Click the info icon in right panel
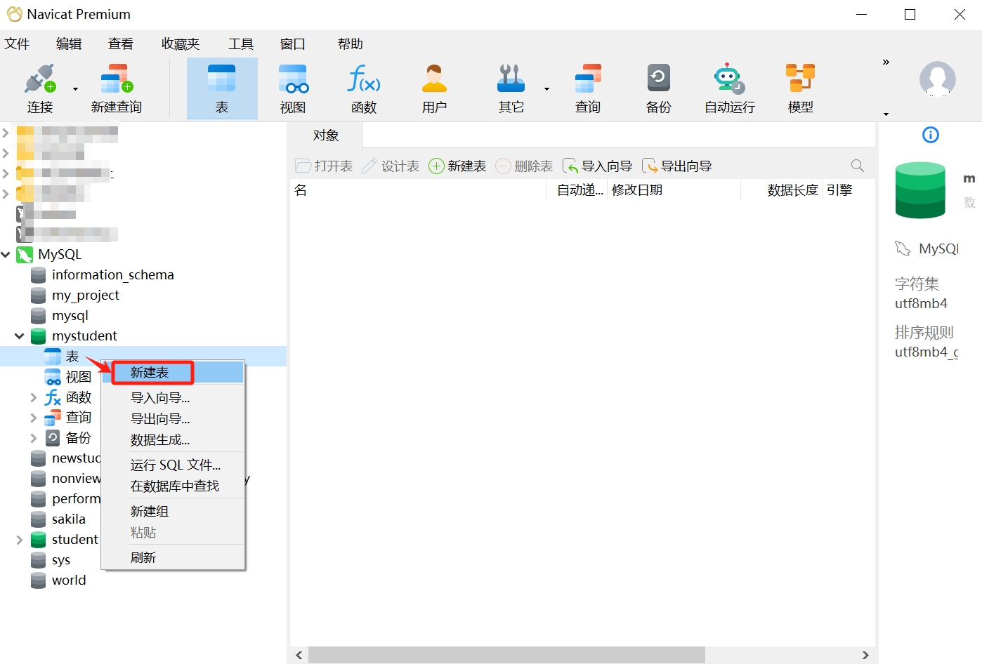This screenshot has width=982, height=664. [930, 135]
